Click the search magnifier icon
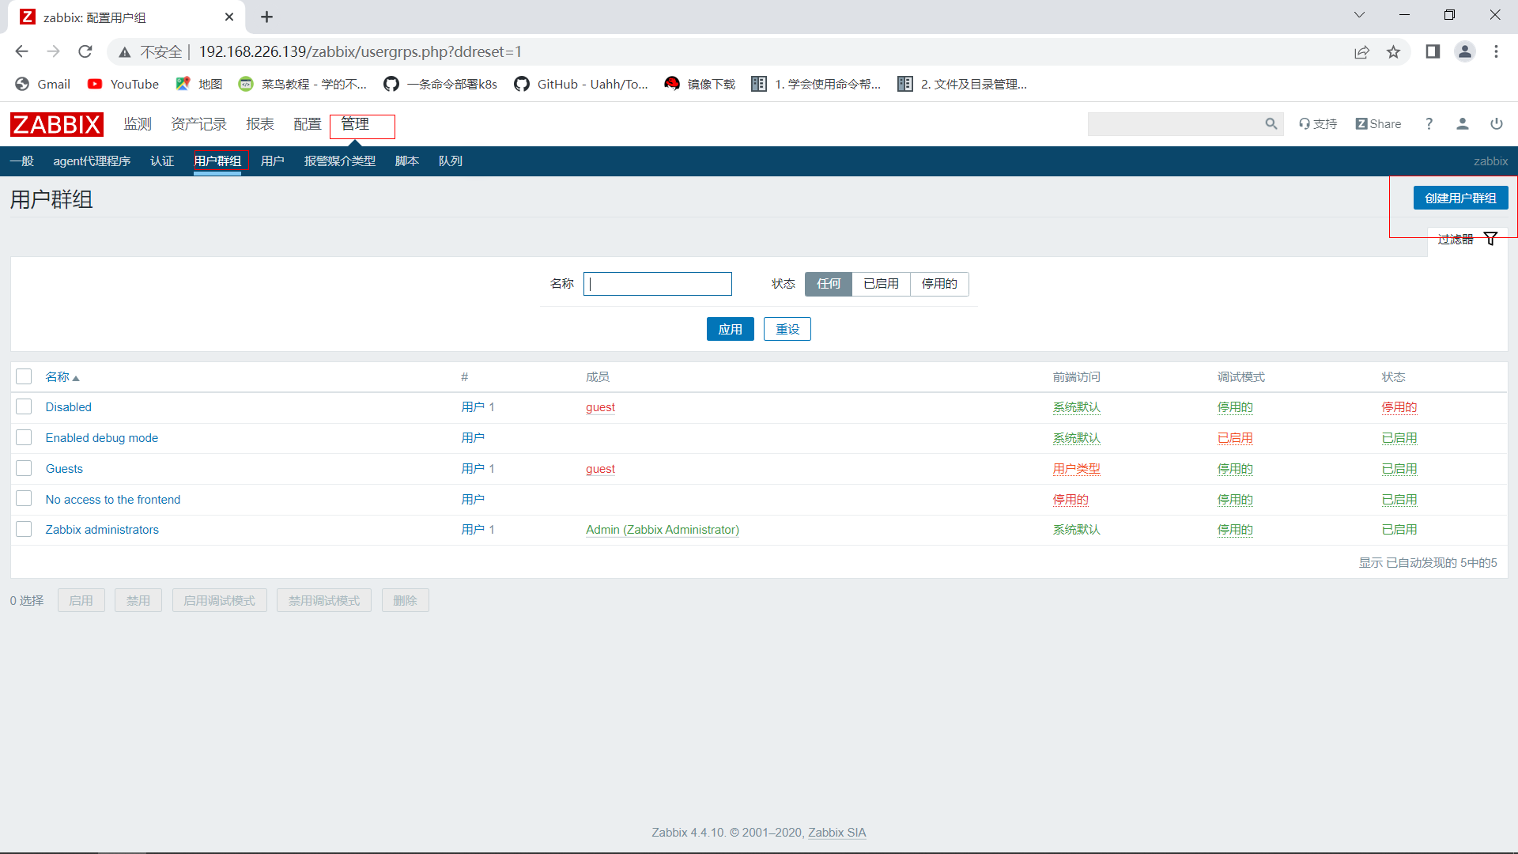The image size is (1518, 854). (x=1271, y=124)
